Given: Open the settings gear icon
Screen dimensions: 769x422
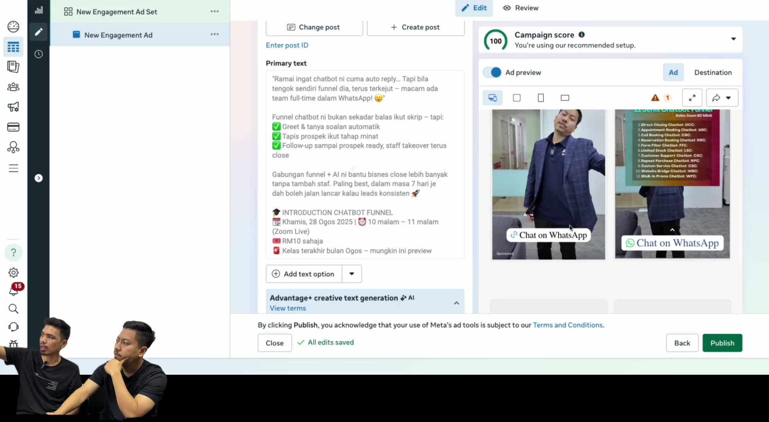Looking at the screenshot, I should tap(13, 272).
